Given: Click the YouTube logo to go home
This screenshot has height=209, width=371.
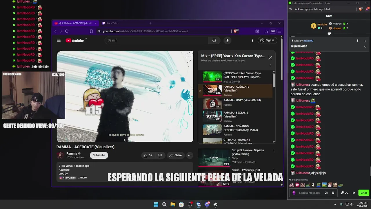Looking at the screenshot, I should coord(75,41).
